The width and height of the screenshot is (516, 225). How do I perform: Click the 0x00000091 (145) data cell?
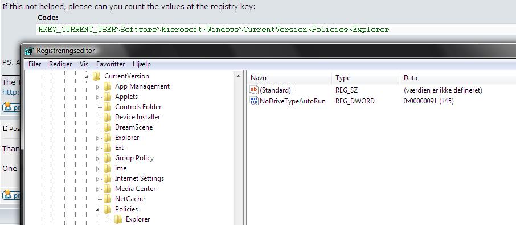click(x=428, y=101)
